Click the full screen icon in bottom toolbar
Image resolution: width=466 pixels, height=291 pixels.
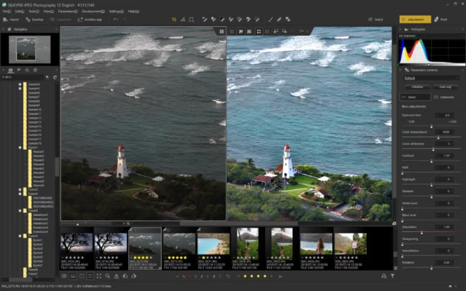pyautogui.click(x=99, y=276)
